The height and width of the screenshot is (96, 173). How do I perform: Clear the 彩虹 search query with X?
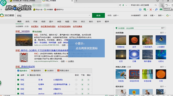[x=90, y=15]
